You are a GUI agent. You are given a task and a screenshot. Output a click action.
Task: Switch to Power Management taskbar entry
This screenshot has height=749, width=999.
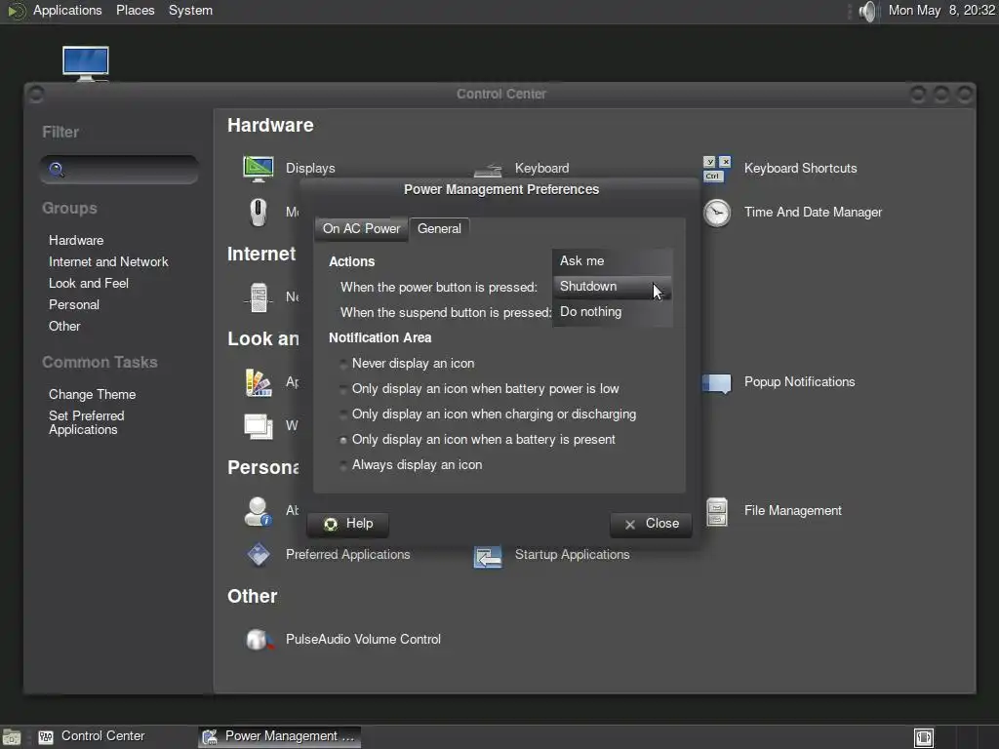coord(279,737)
